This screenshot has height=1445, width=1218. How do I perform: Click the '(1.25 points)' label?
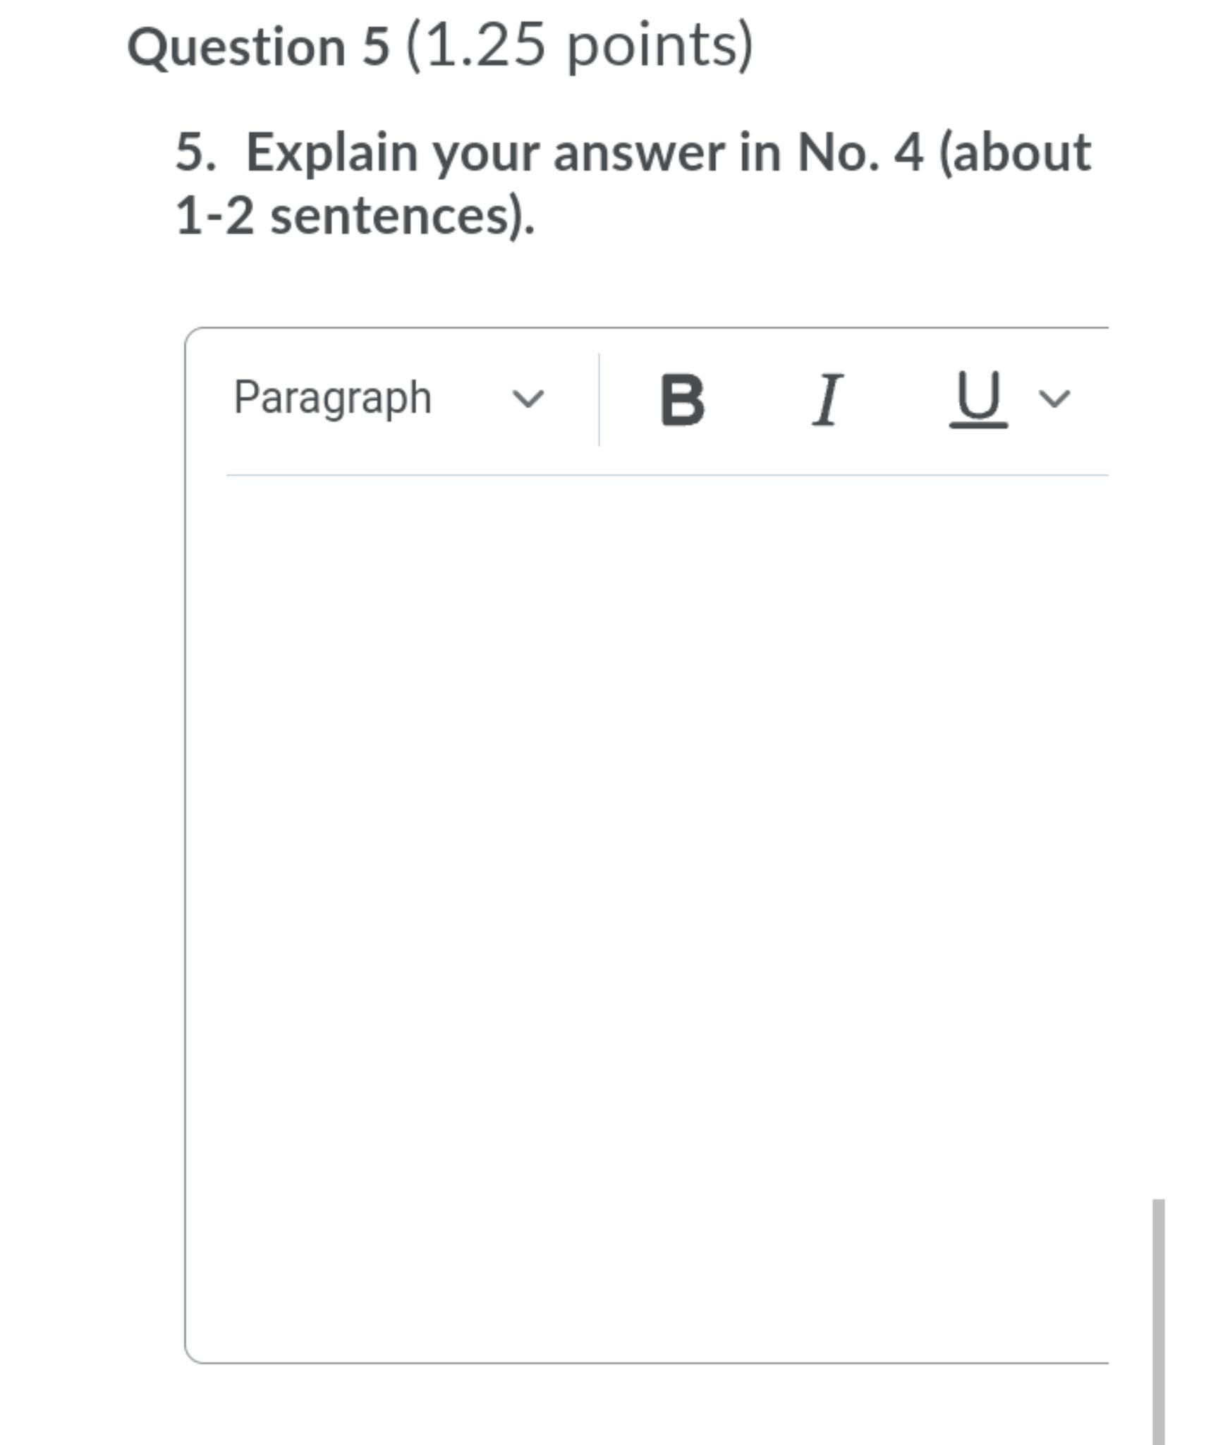(580, 46)
